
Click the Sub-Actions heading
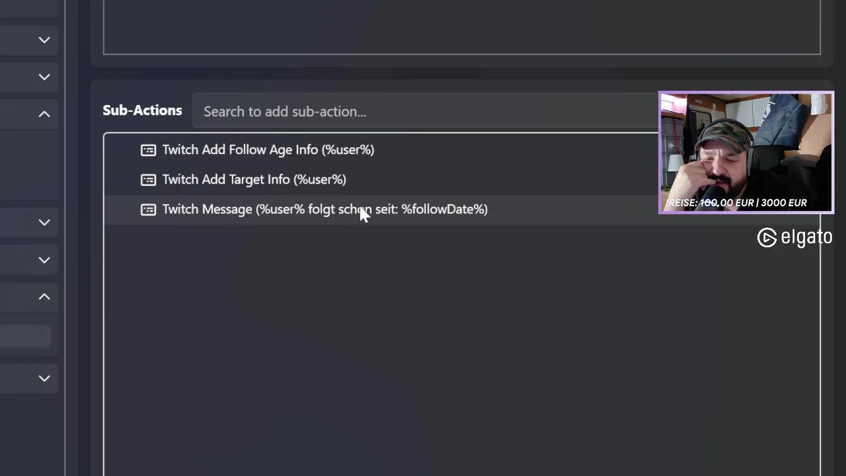point(142,110)
